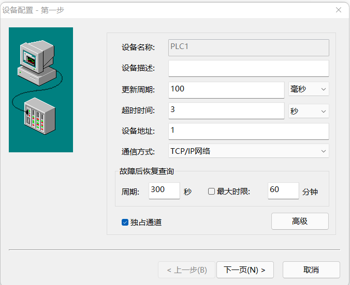Click the 通信方式 label text

tap(138, 152)
